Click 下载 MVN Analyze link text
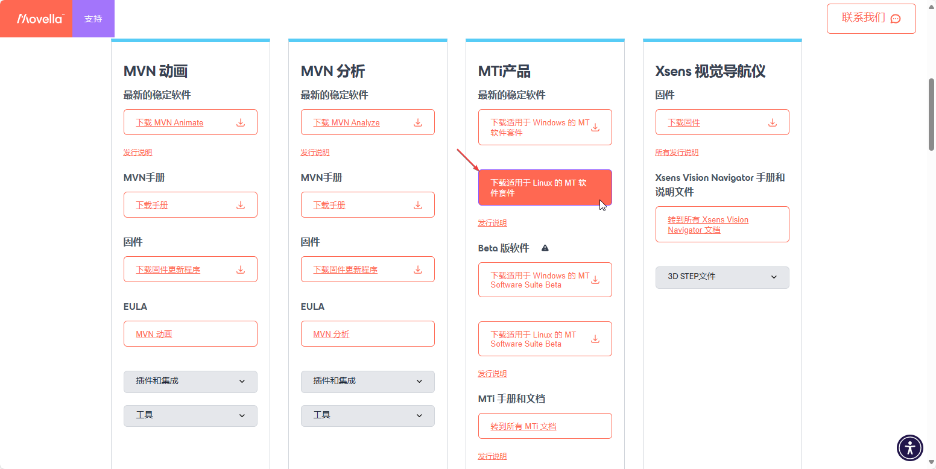The width and height of the screenshot is (936, 469). (x=347, y=122)
